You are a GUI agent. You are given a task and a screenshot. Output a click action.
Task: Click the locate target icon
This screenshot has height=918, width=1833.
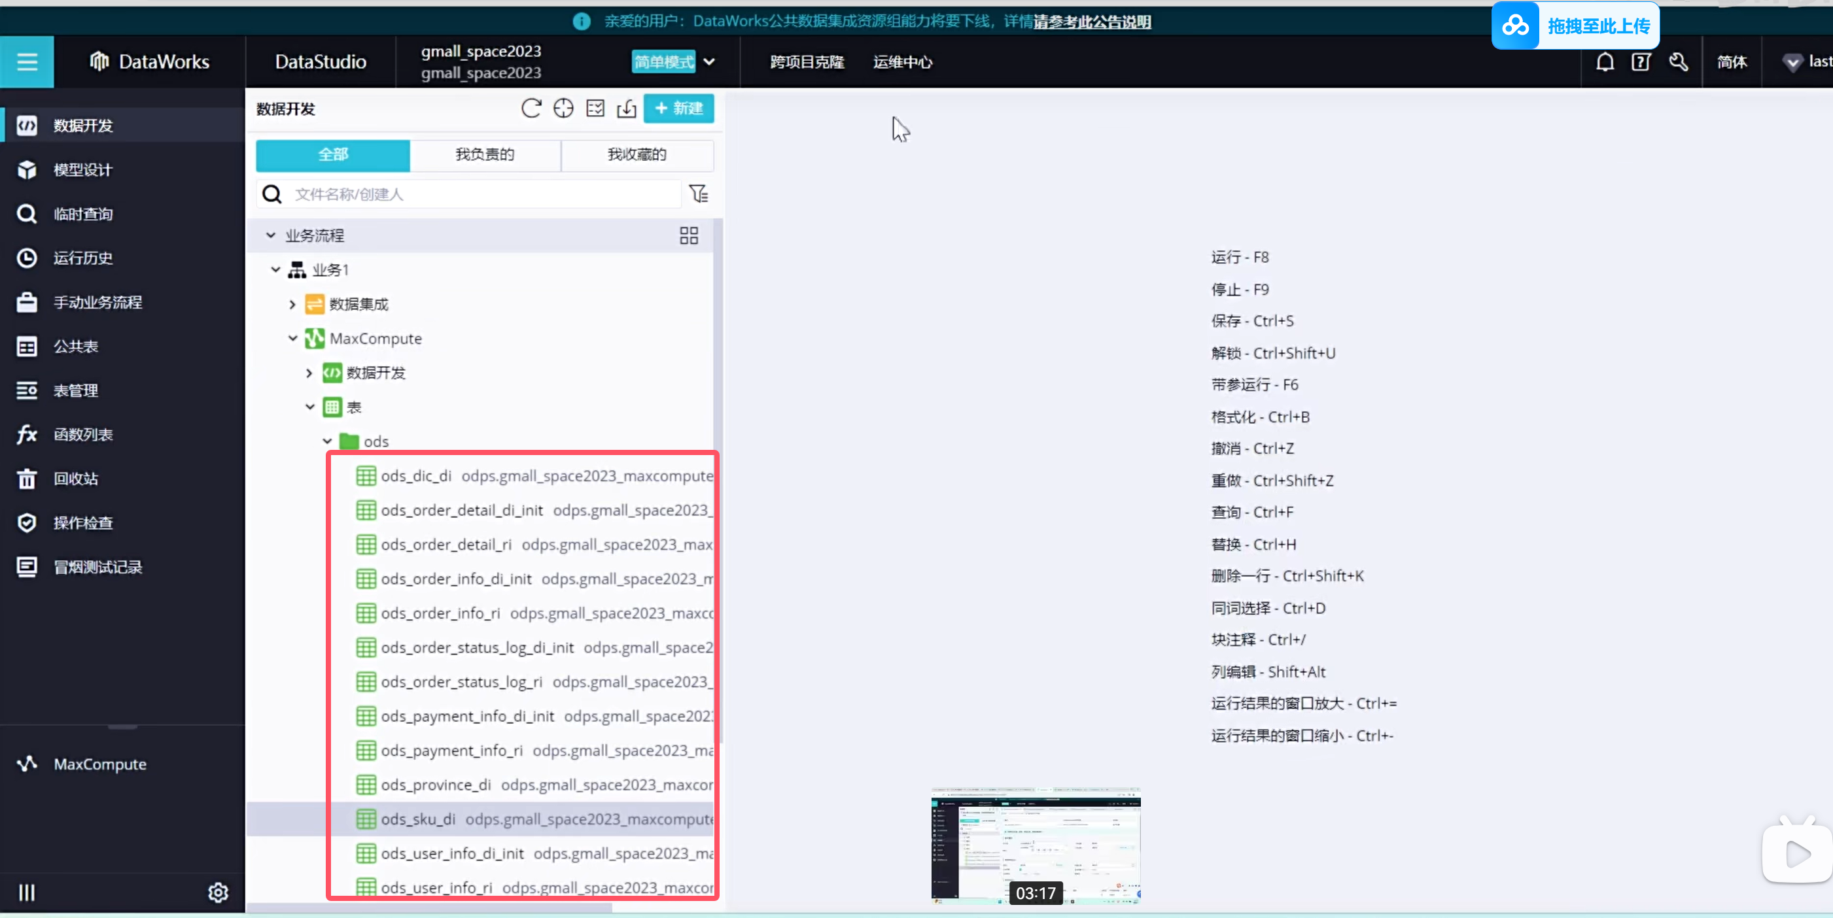[x=563, y=108]
